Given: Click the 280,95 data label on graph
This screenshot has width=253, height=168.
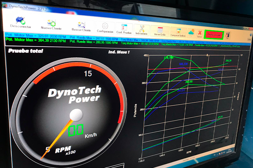Looking at the screenshot, I should (189, 82).
